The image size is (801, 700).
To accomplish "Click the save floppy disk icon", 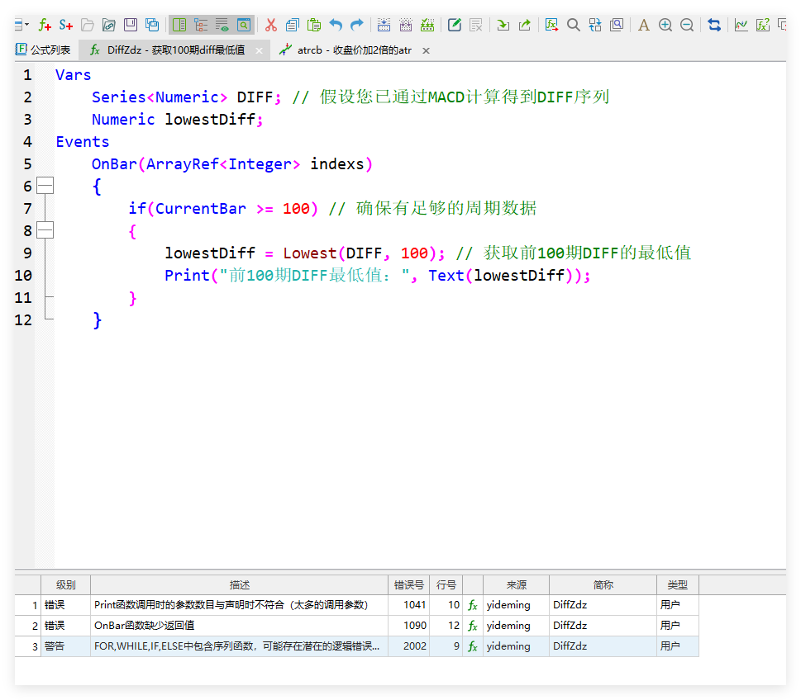I will click(131, 25).
